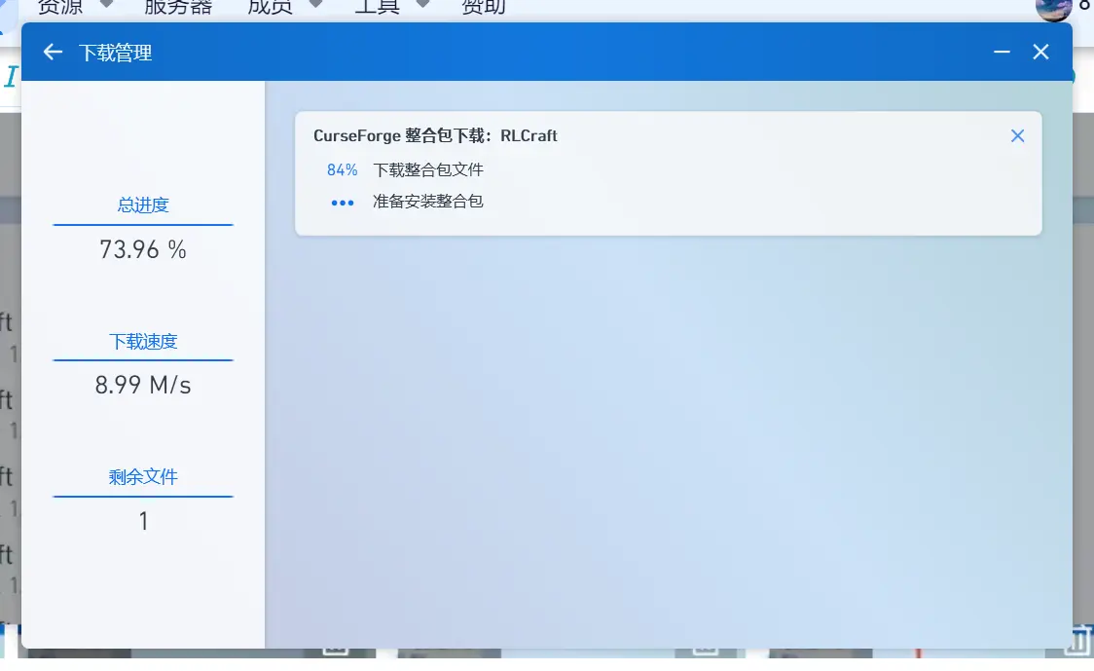
Task: Click the 73.96 % total progress value
Action: click(142, 249)
